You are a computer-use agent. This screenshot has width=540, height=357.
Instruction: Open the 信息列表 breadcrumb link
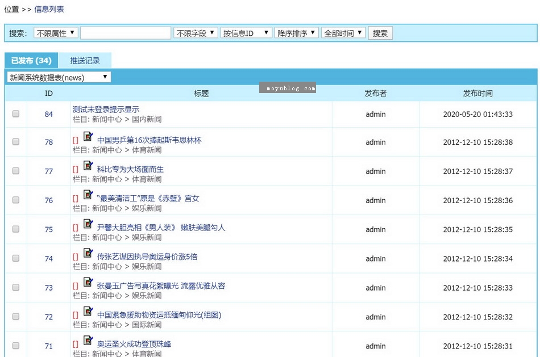49,9
